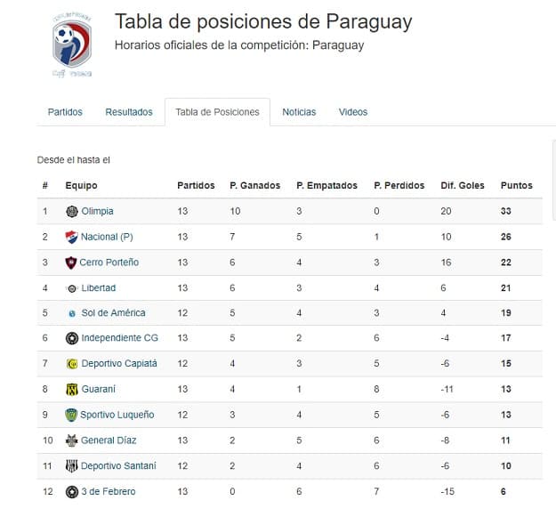Click the Olimpia club crest icon
This screenshot has height=517, width=556.
click(x=72, y=211)
